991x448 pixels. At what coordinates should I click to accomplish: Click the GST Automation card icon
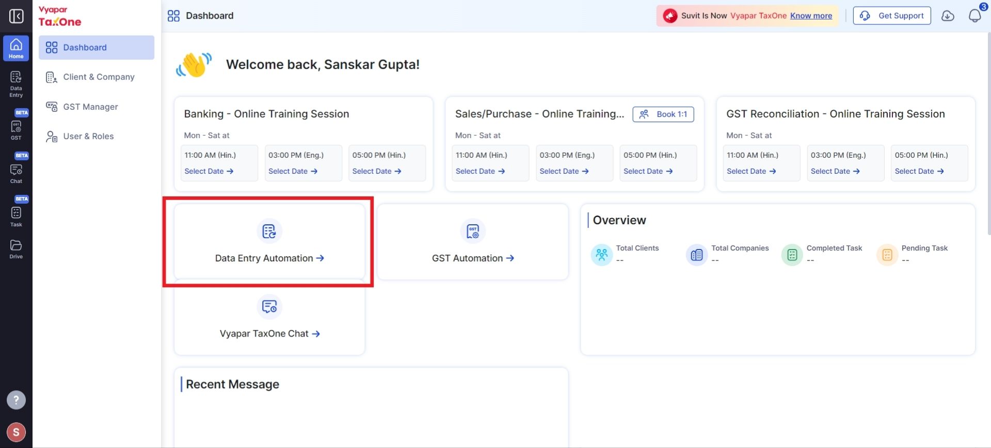pyautogui.click(x=473, y=231)
